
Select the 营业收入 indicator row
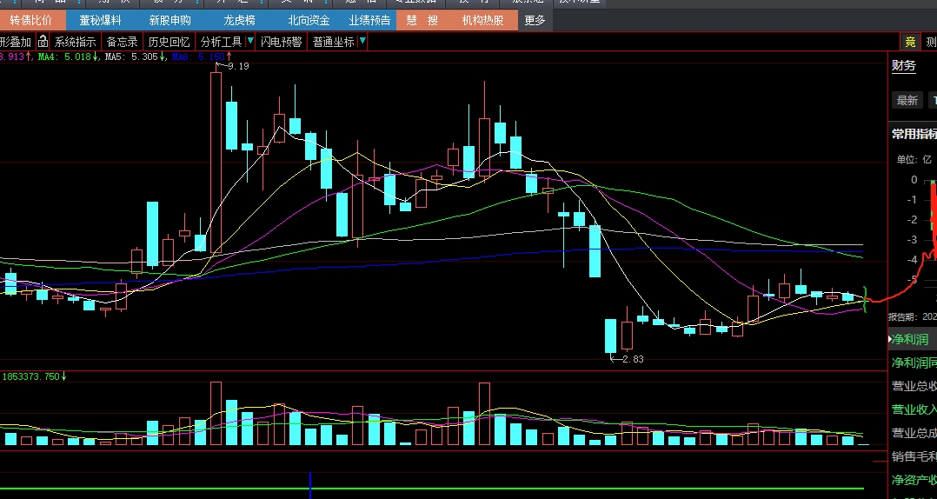click(x=913, y=409)
